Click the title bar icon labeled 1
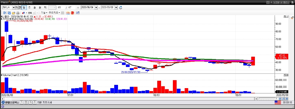295x109 pixels. coord(274,2)
